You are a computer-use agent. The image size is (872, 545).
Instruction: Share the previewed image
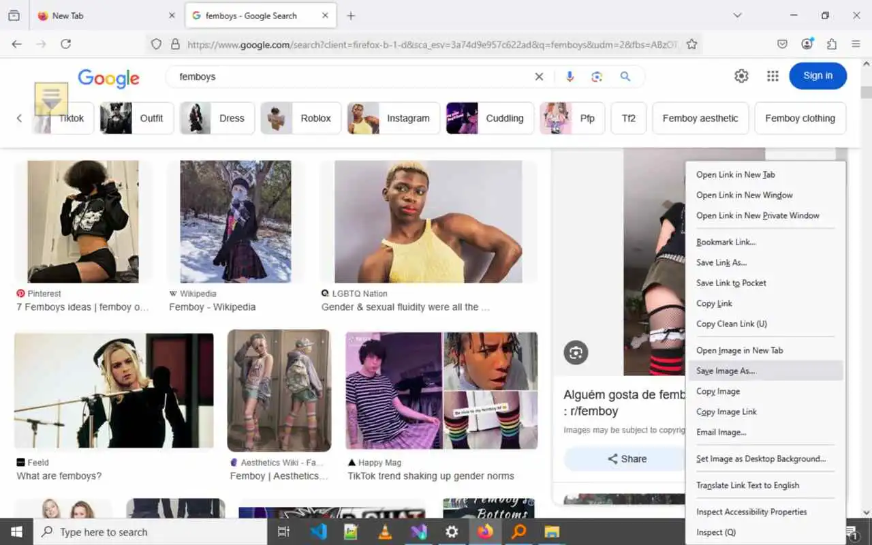click(x=627, y=459)
